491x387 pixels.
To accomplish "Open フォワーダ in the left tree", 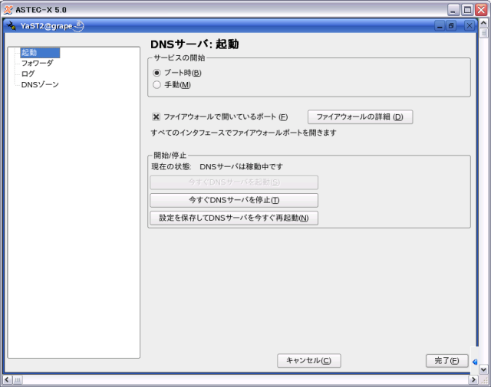I will pyautogui.click(x=37, y=64).
